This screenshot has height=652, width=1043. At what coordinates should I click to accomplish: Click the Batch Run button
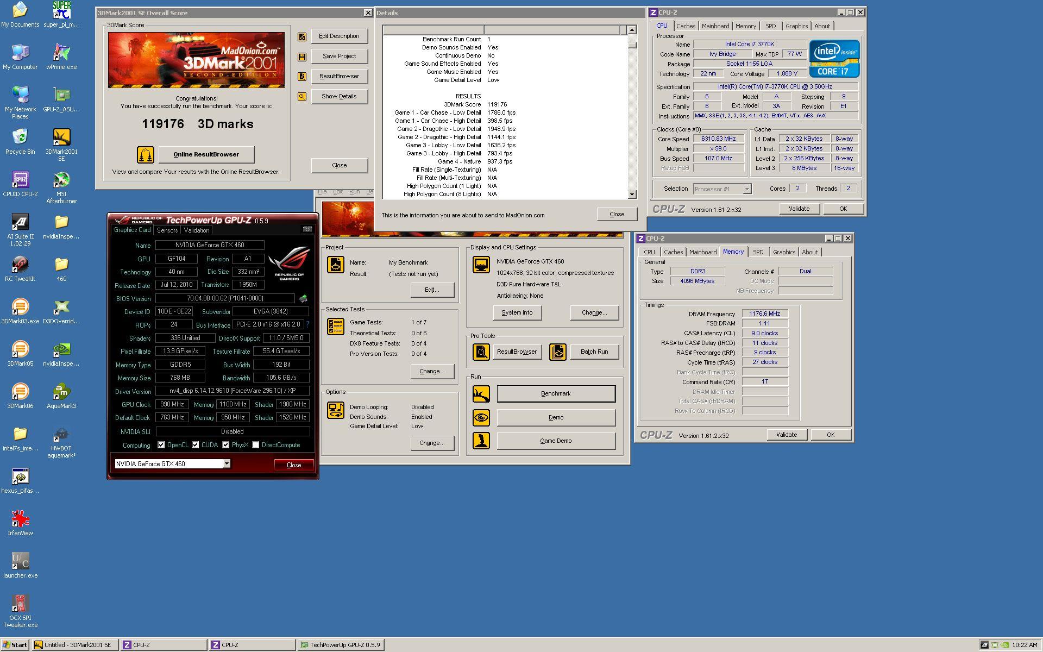coord(594,352)
